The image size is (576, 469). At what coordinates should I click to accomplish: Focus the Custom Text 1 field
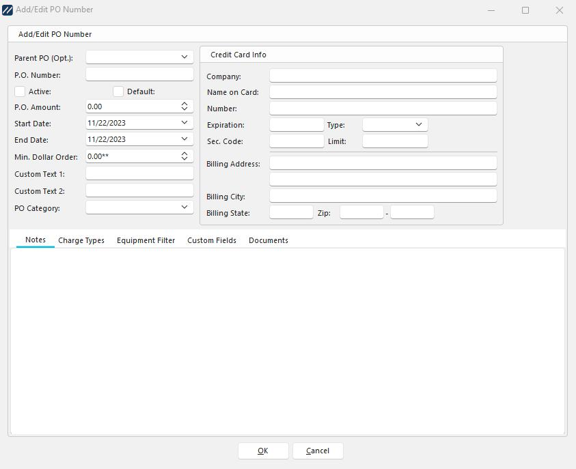139,173
